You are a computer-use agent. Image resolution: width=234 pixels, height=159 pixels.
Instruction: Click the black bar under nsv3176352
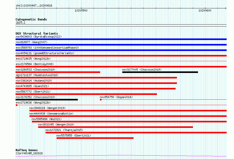tap(47, 100)
